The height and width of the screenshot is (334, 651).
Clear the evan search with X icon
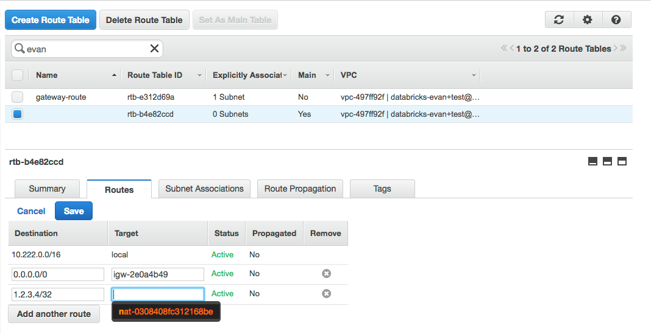[x=154, y=49]
